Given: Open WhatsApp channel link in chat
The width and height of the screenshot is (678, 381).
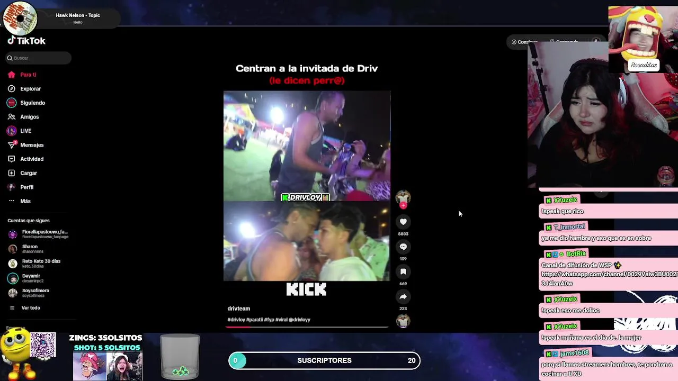Looking at the screenshot, I should coord(609,278).
